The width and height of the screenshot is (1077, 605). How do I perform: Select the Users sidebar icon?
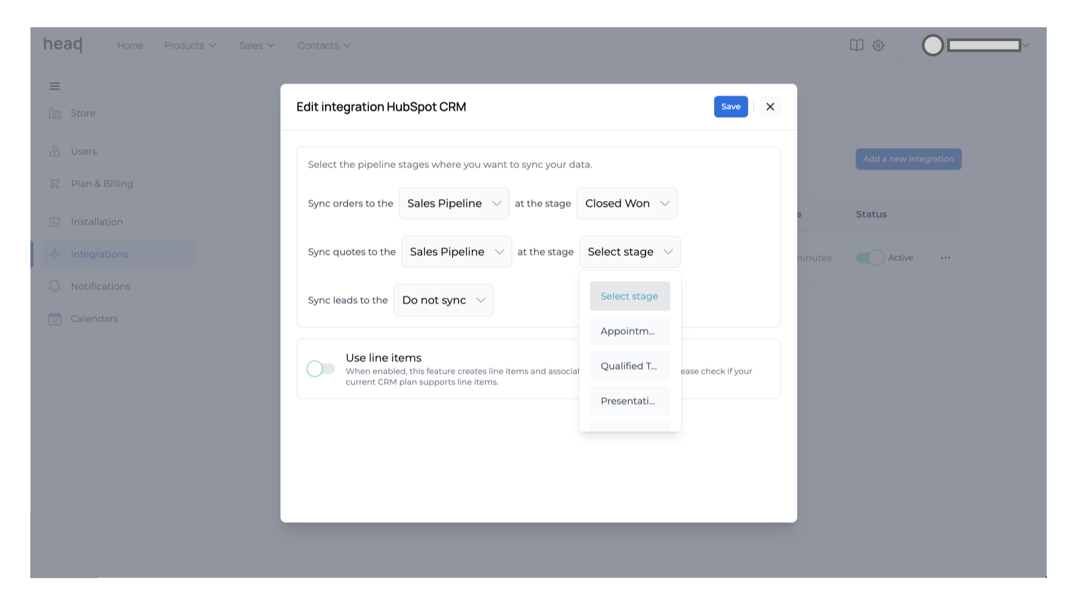point(55,151)
